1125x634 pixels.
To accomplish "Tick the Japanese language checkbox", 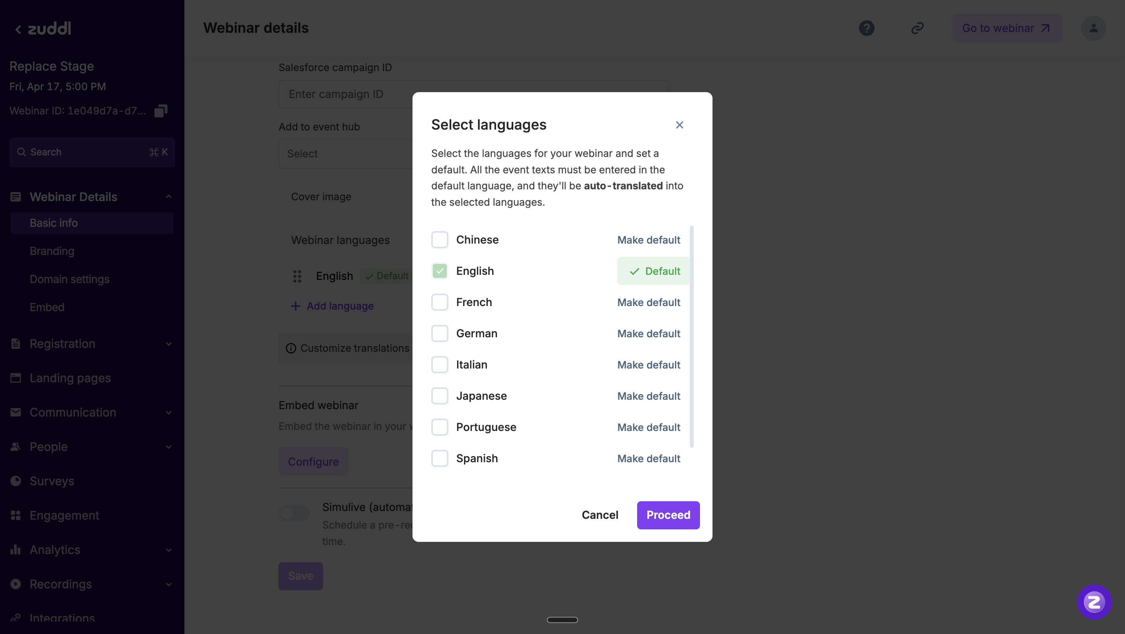I will 439,396.
